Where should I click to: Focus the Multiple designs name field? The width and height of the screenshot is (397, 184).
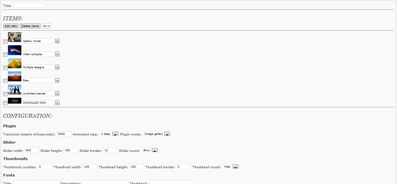(x=38, y=67)
